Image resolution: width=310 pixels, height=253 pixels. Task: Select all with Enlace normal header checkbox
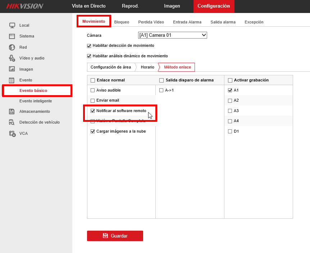(x=93, y=80)
